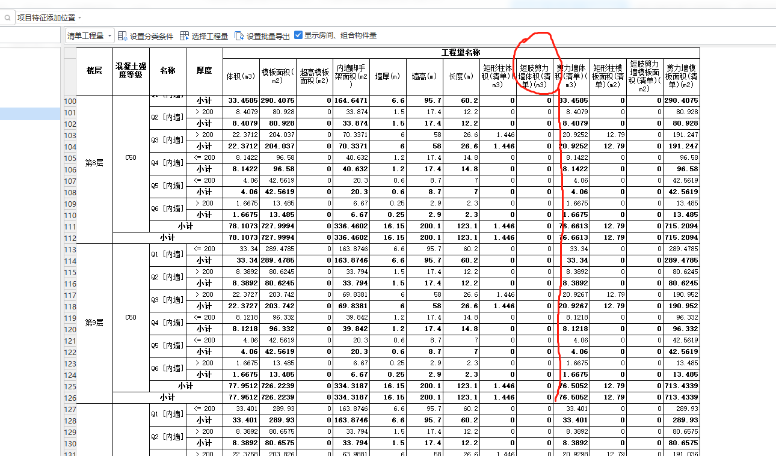The height and width of the screenshot is (456, 776).
Task: Click value 713.4339 in row 126
Action: click(682, 398)
